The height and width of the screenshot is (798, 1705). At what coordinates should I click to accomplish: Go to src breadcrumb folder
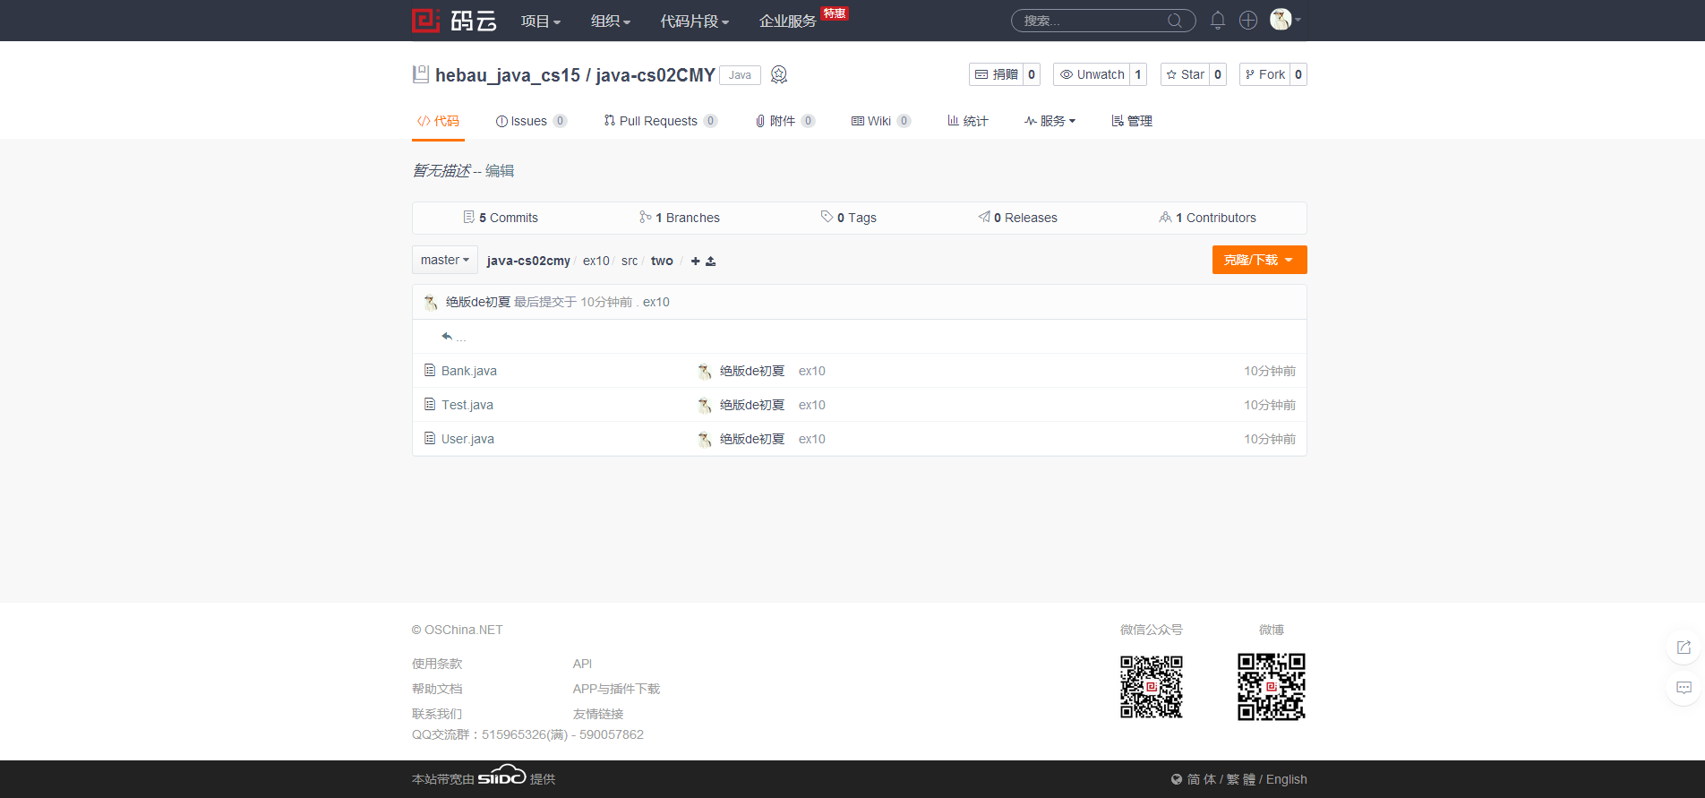tap(630, 261)
